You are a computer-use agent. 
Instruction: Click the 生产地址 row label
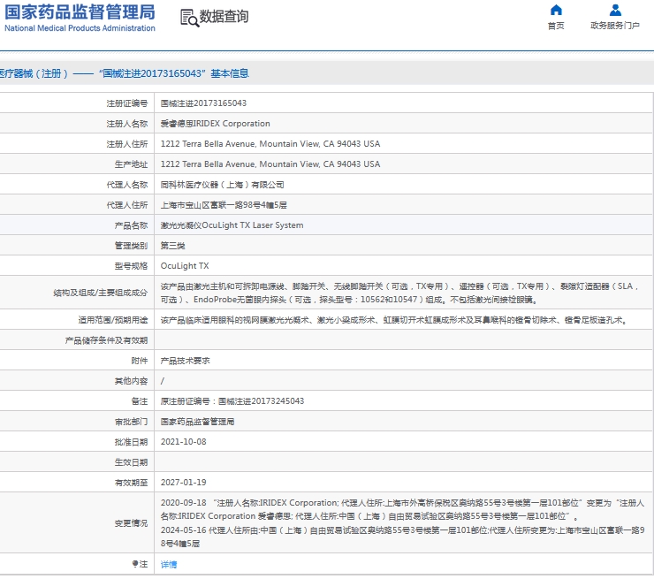pos(132,164)
